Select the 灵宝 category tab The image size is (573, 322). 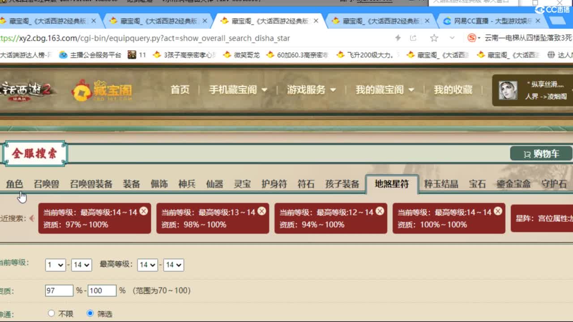click(x=242, y=184)
